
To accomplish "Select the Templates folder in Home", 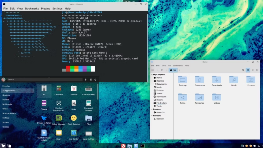I will click(200, 99).
